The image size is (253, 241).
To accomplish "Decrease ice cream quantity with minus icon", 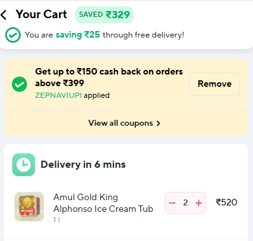I will point(172,203).
